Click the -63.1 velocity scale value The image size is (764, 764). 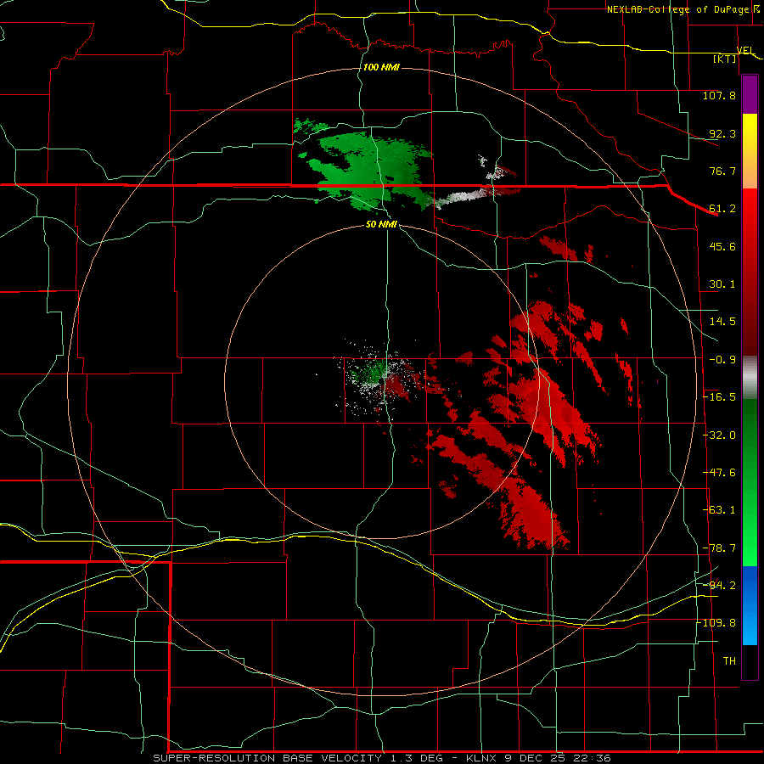(719, 510)
